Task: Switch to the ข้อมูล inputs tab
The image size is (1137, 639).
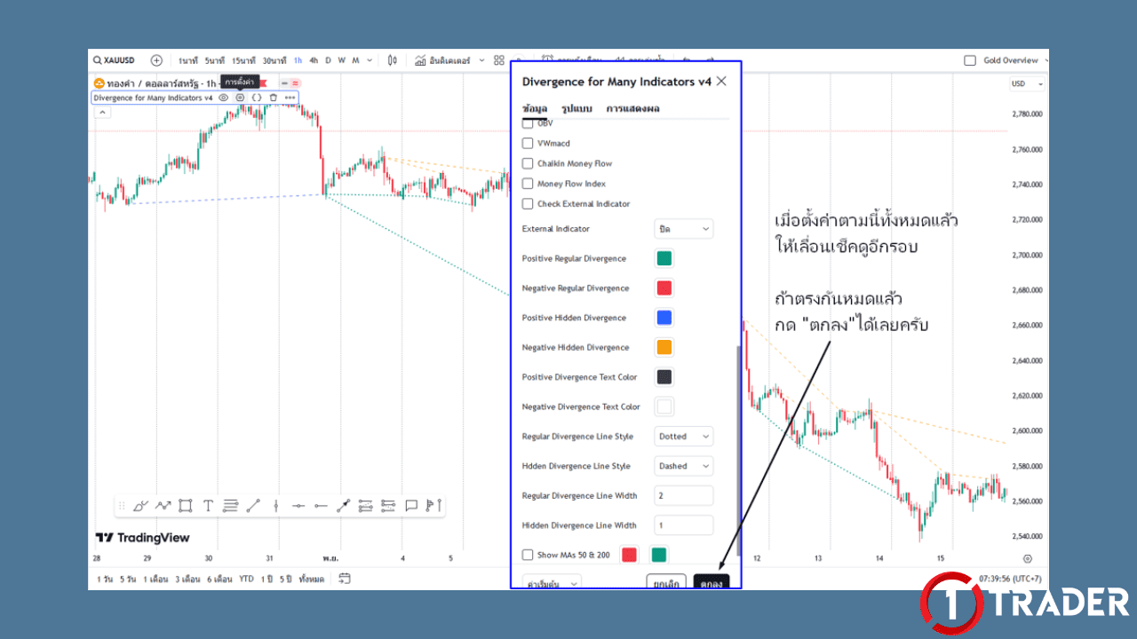Action: point(535,108)
